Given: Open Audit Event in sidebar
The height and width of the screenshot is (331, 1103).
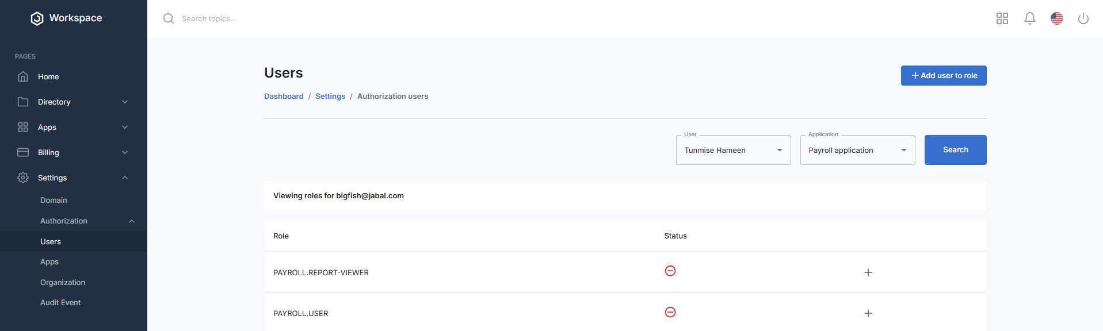Looking at the screenshot, I should [x=60, y=302].
